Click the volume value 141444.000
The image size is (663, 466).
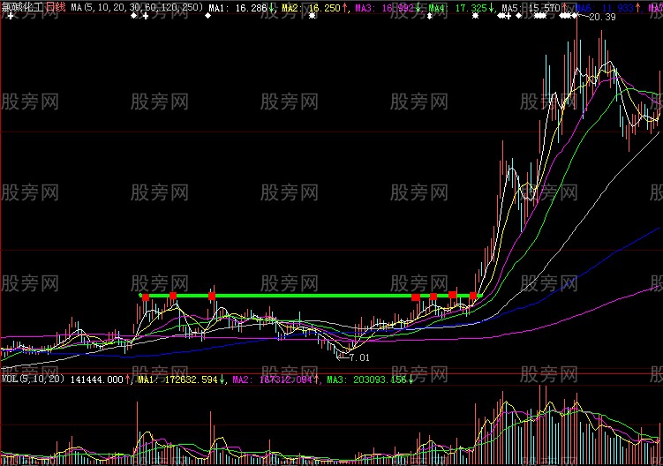pyautogui.click(x=97, y=380)
